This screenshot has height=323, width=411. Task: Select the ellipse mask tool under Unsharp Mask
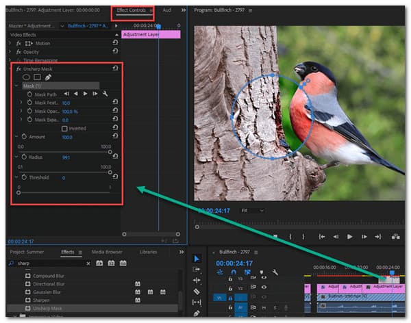click(x=27, y=77)
